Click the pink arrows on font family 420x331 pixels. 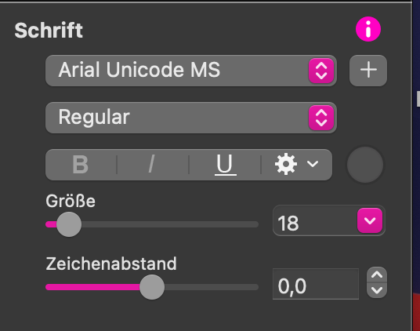point(321,71)
